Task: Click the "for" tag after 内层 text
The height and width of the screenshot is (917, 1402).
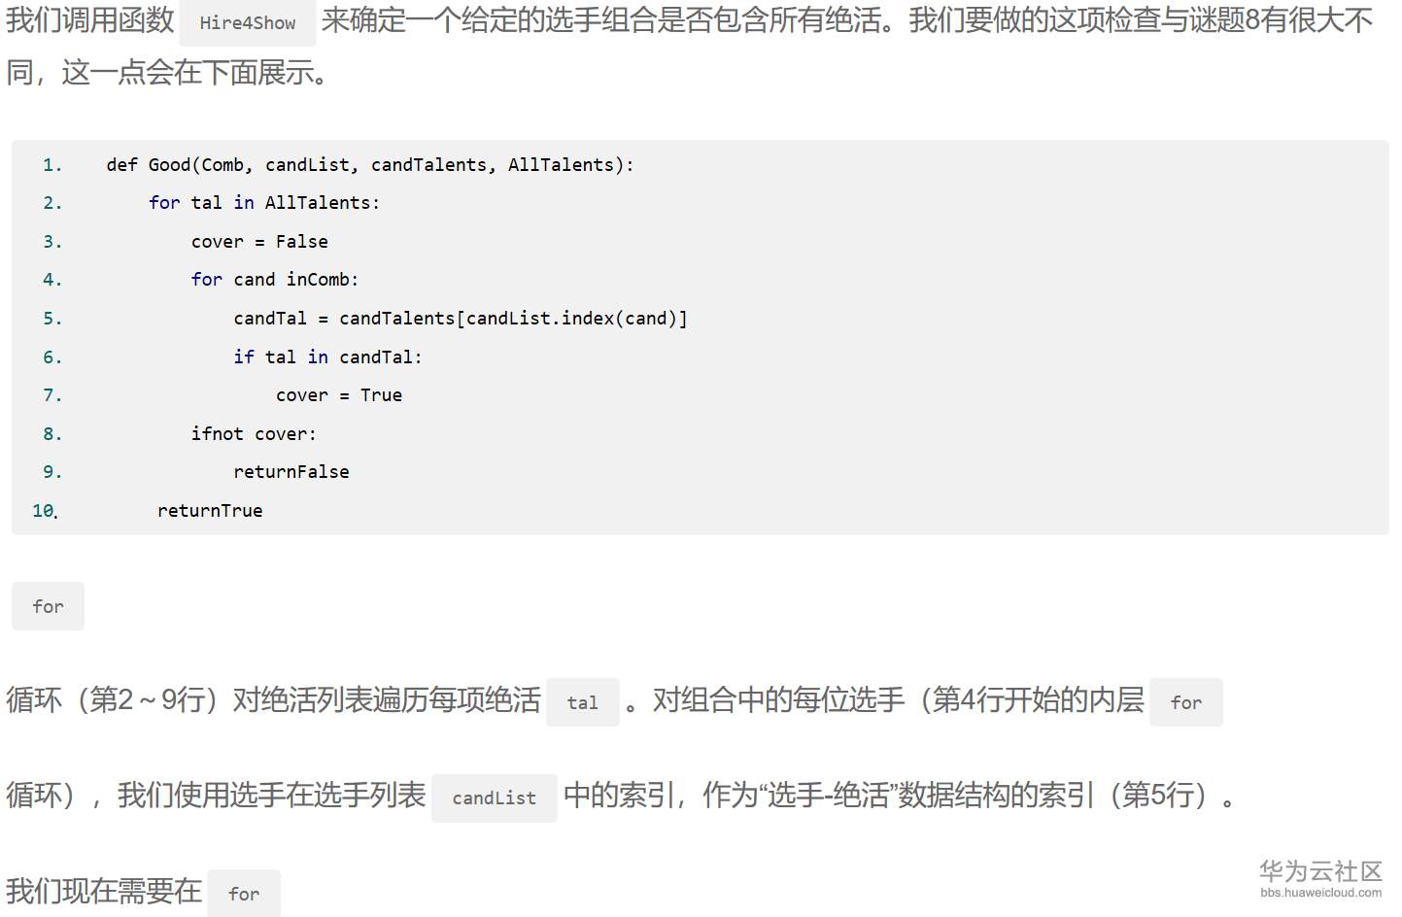Action: point(1185,703)
